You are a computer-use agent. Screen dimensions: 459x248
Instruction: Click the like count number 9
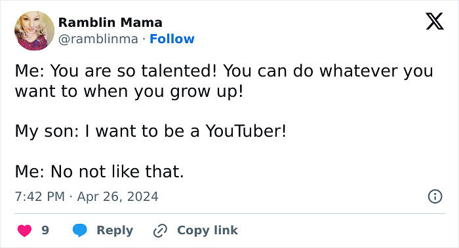45,230
